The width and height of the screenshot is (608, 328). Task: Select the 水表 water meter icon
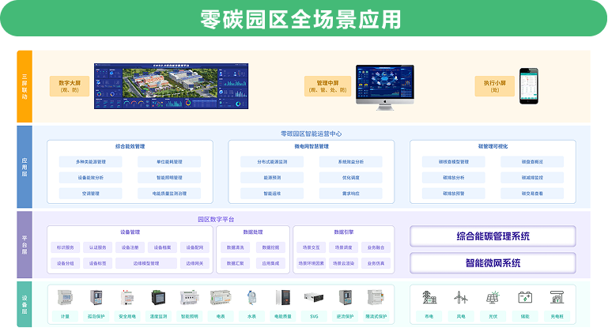pyautogui.click(x=251, y=298)
